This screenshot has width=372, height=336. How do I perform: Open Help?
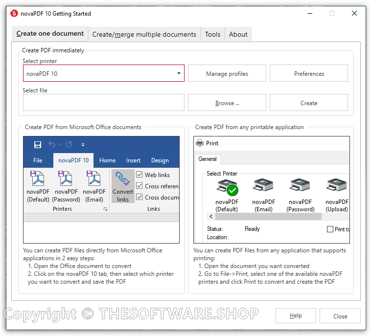296,315
